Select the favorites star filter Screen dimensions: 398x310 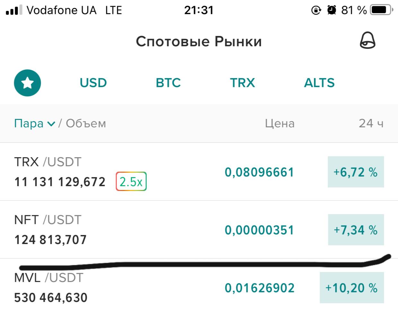28,83
